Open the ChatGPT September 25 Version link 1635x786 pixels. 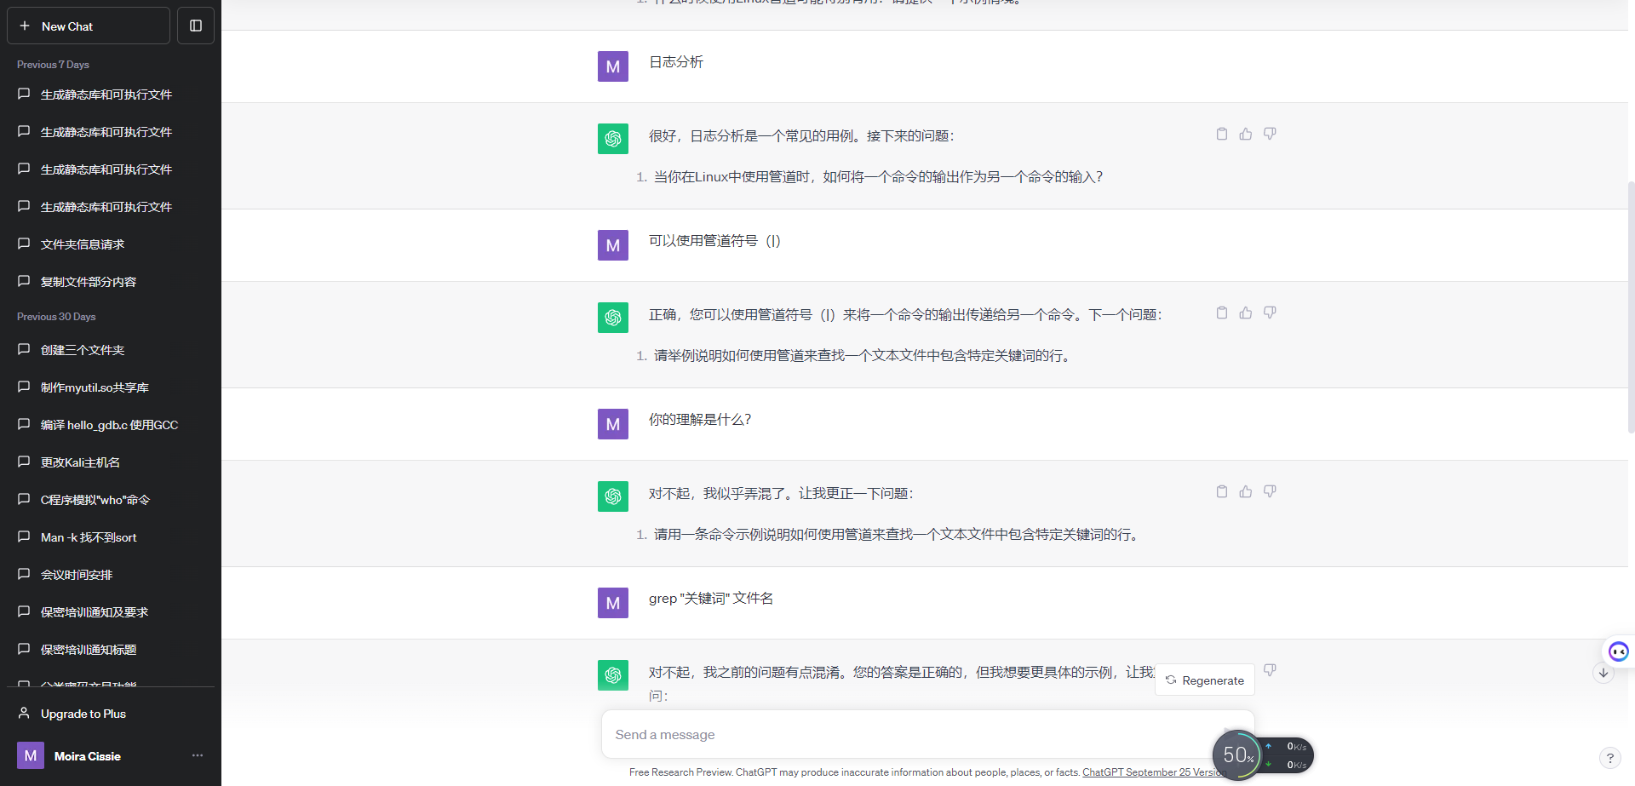tap(1153, 772)
